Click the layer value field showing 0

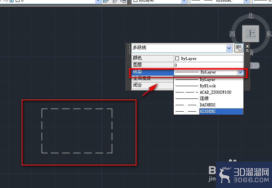point(209,65)
